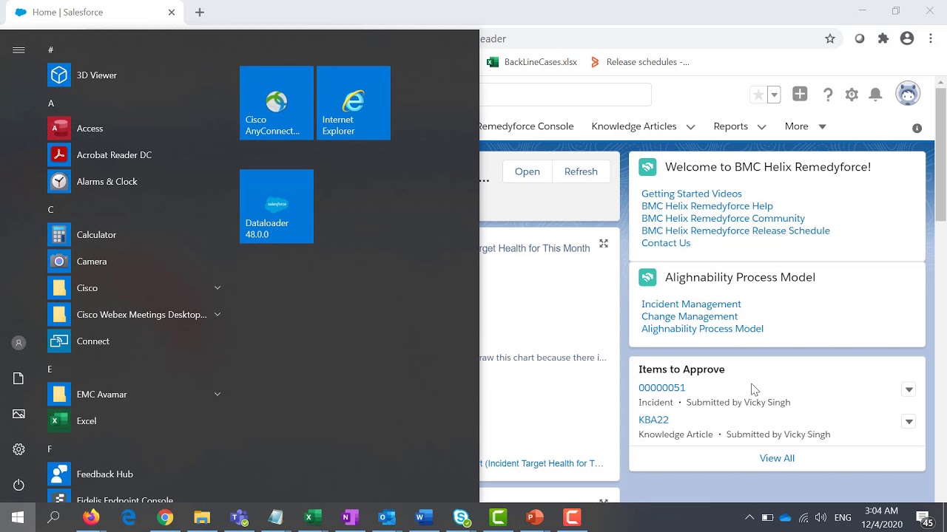Open Feedback Hub
The width and height of the screenshot is (947, 532).
click(134, 474)
